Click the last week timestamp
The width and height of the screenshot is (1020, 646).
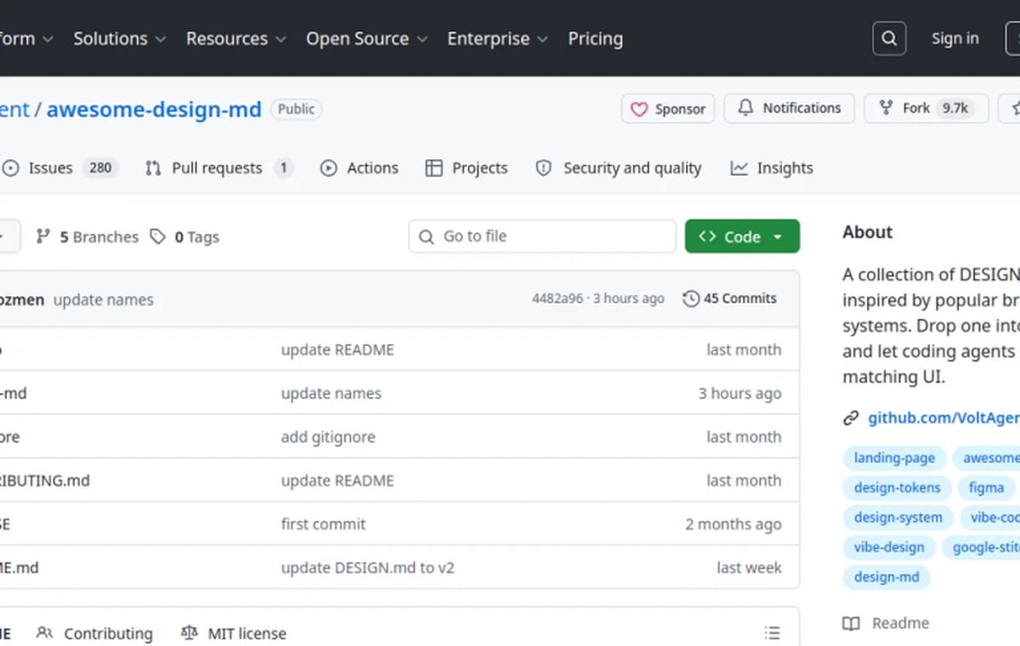749,567
